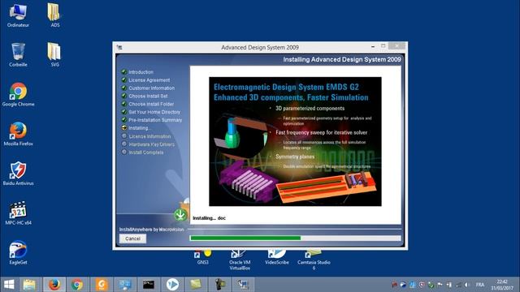Open the SVG folder on desktop
Viewport: 520px width, 292px height.
coord(54,54)
